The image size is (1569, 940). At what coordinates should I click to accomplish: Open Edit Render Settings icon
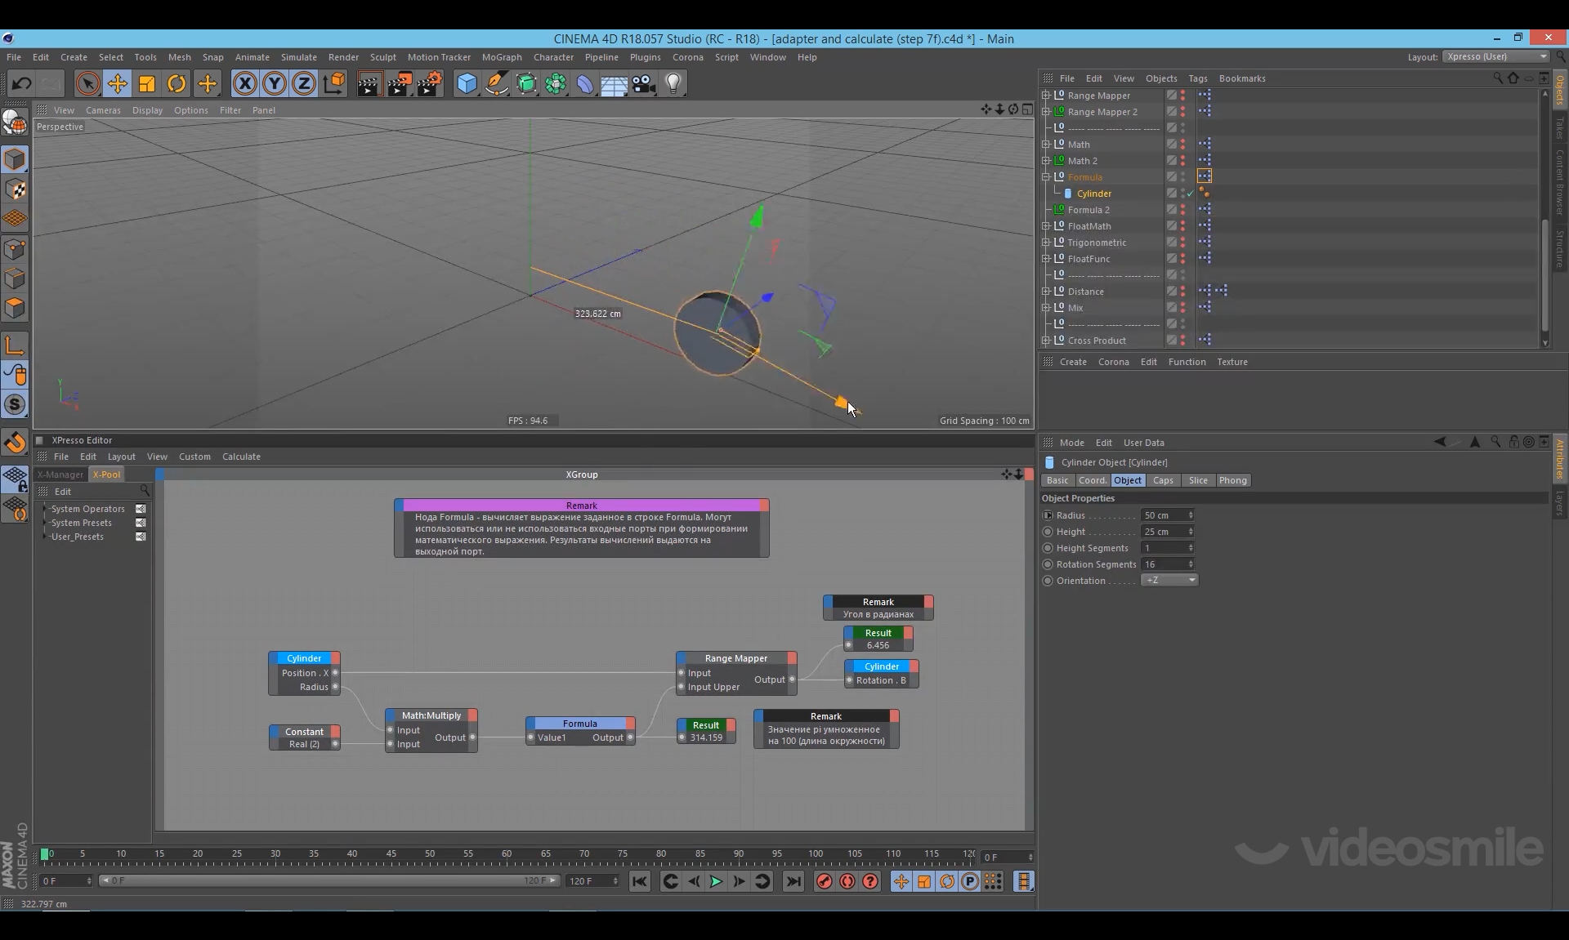point(430,83)
